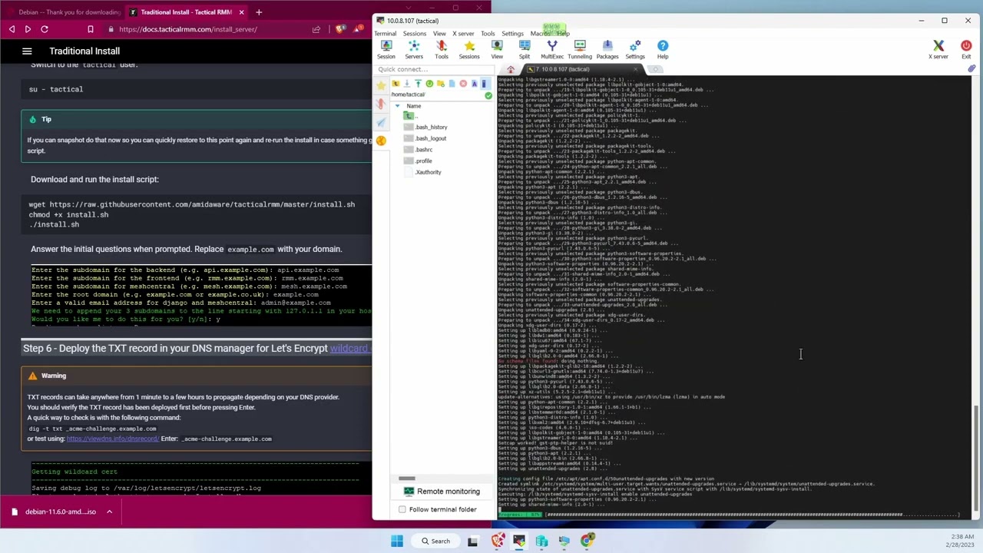This screenshot has height=553, width=983.
Task: Open the Settings gears toolbar icon
Action: coord(635,50)
